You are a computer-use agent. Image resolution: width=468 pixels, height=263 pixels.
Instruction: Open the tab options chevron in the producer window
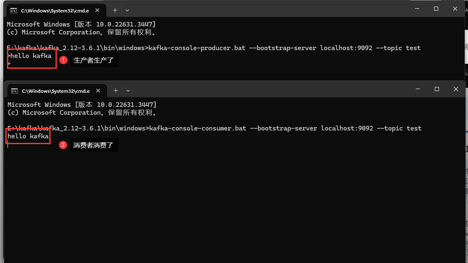click(127, 10)
